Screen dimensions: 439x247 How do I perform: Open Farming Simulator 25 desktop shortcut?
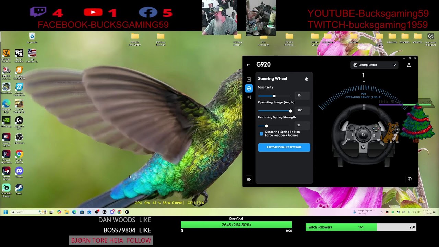(x=19, y=106)
